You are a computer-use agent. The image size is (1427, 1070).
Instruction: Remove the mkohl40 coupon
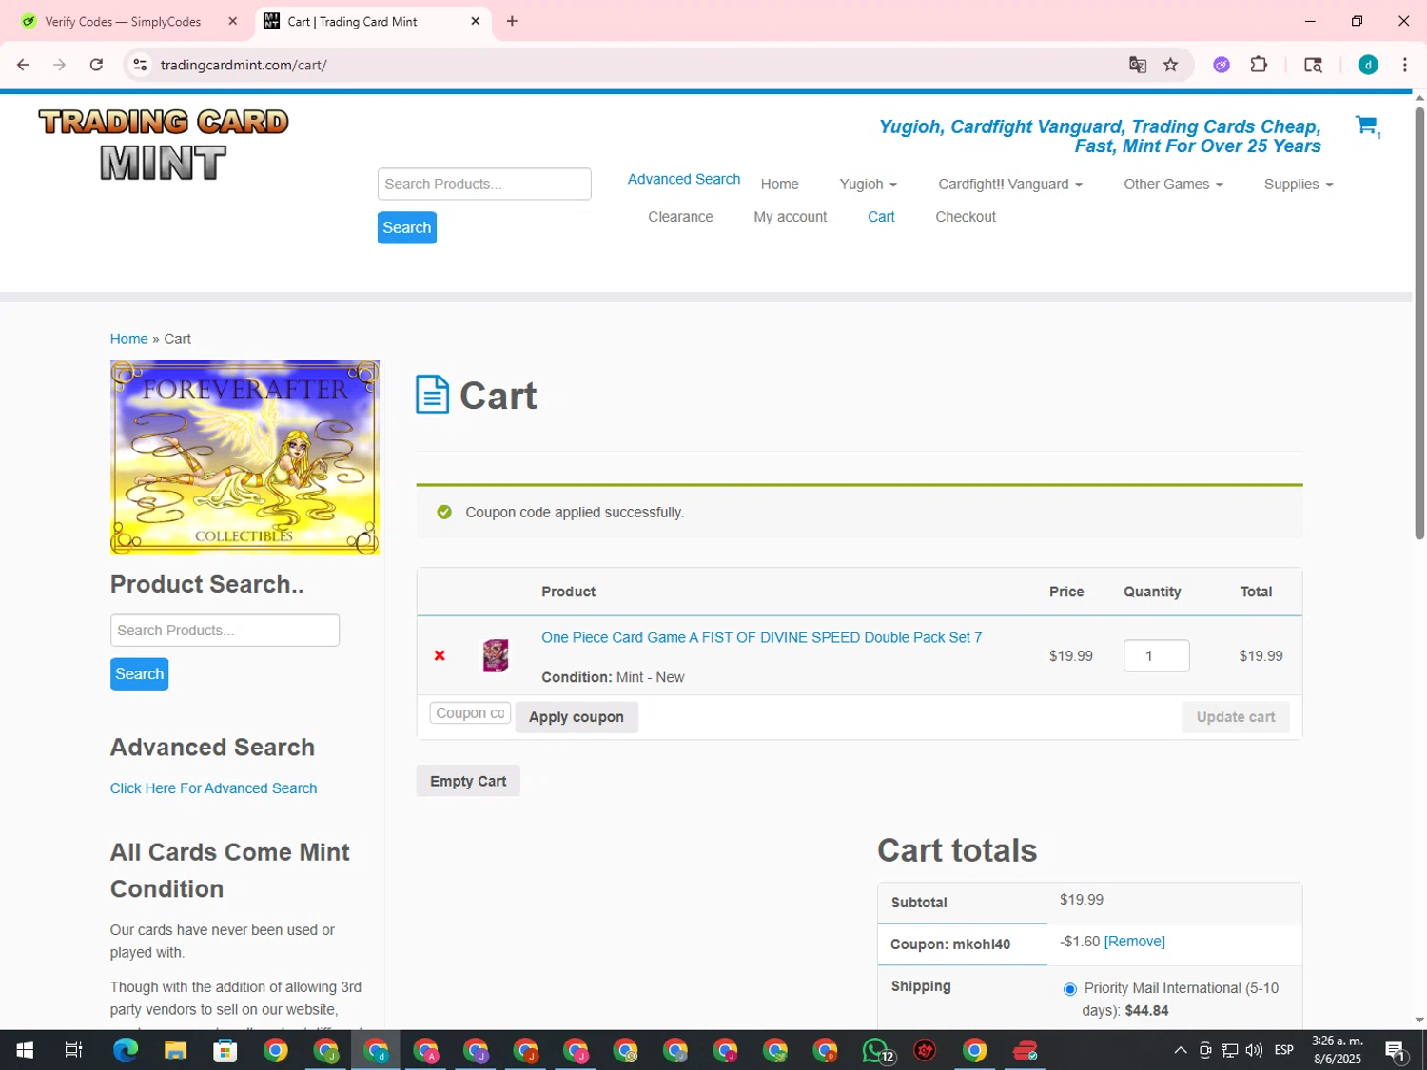1134,942
